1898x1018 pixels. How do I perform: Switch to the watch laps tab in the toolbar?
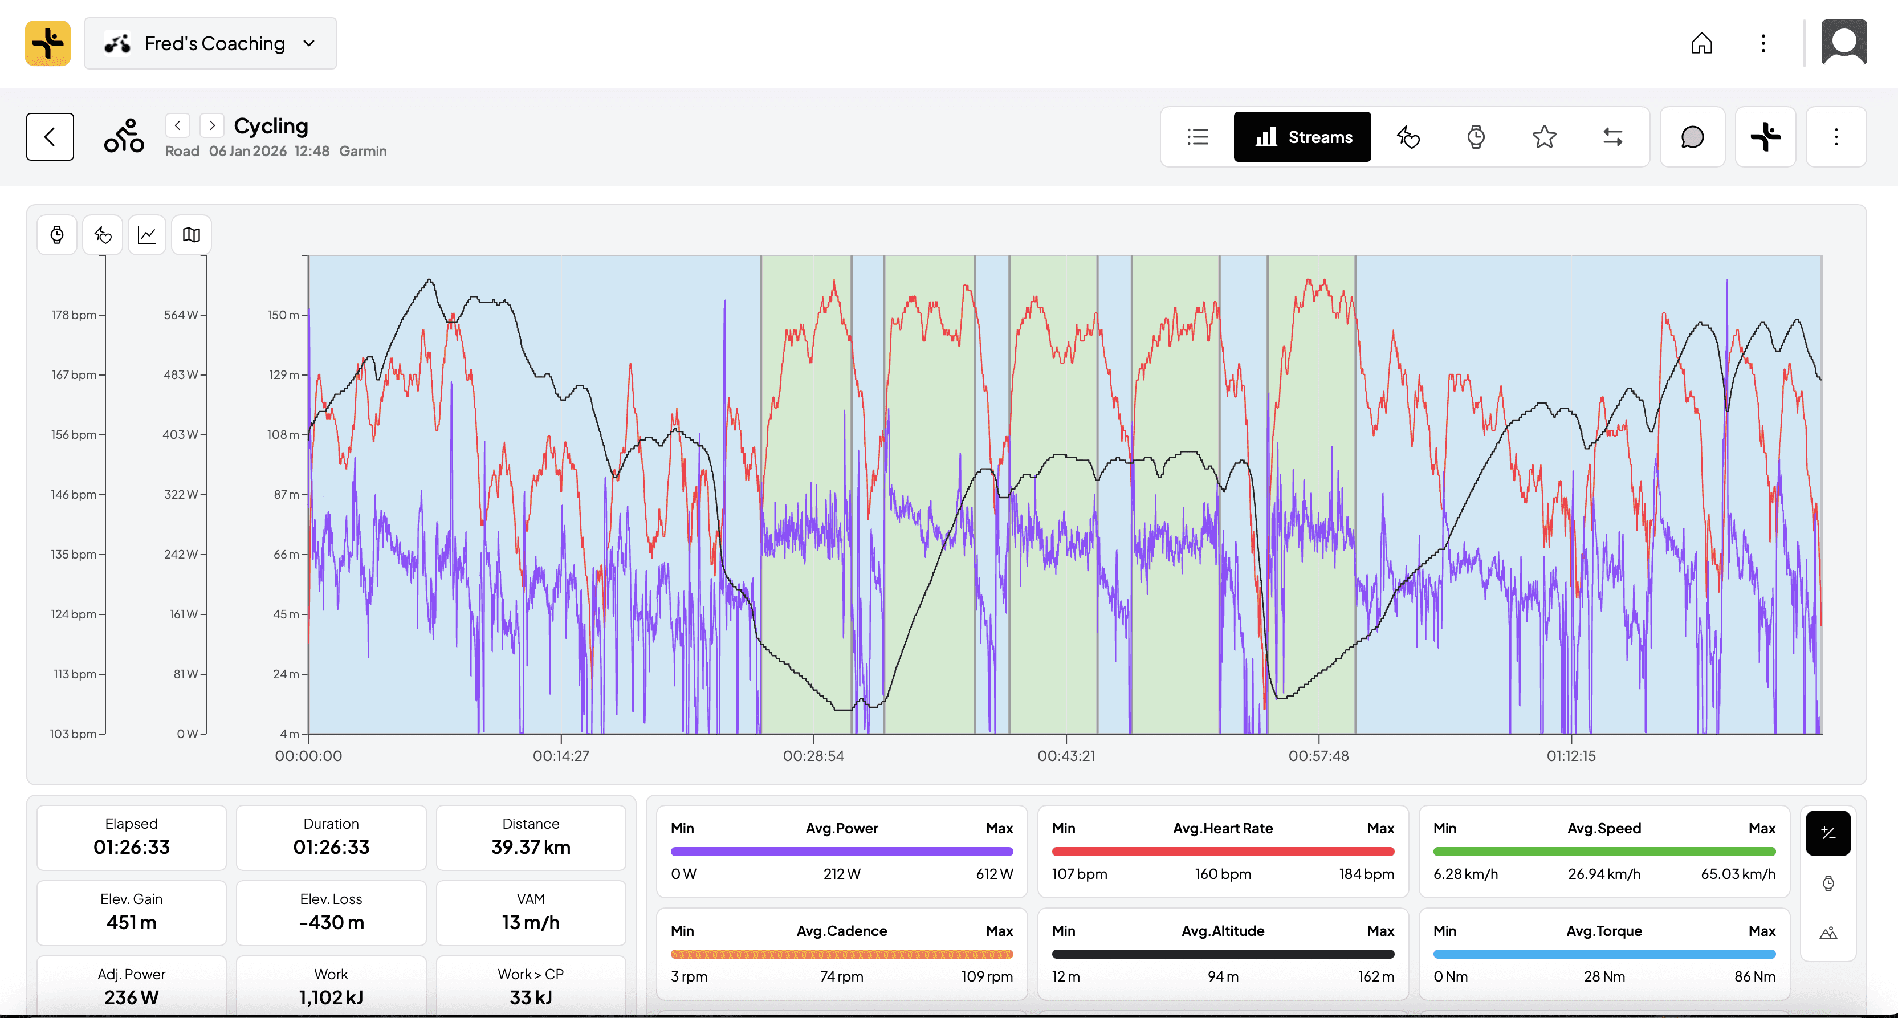click(1476, 137)
